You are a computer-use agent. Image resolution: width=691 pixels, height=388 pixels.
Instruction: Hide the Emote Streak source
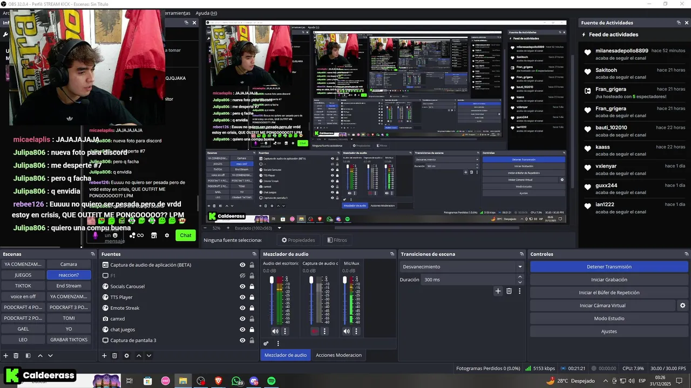(x=243, y=308)
